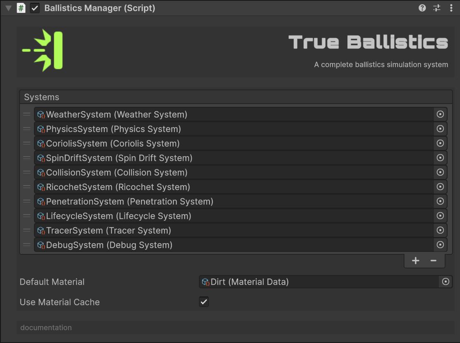Add a new system with plus button

pos(415,261)
